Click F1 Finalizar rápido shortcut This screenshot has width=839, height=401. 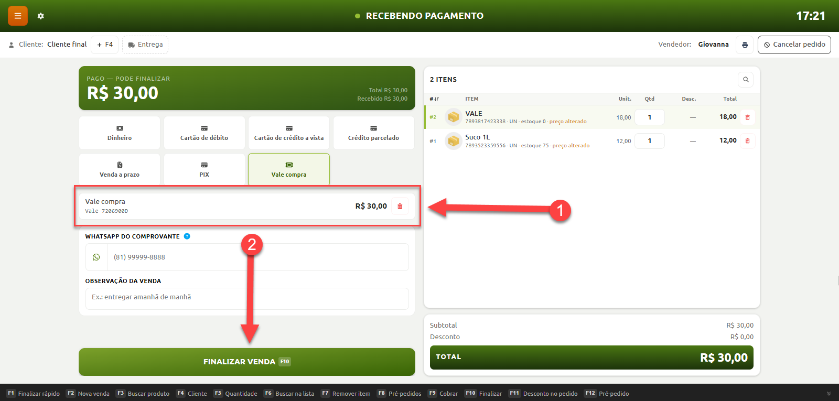[33, 394]
